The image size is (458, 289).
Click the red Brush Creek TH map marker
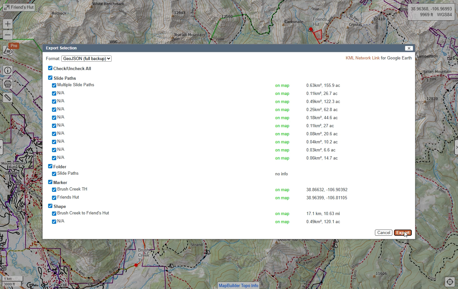tap(136, 265)
